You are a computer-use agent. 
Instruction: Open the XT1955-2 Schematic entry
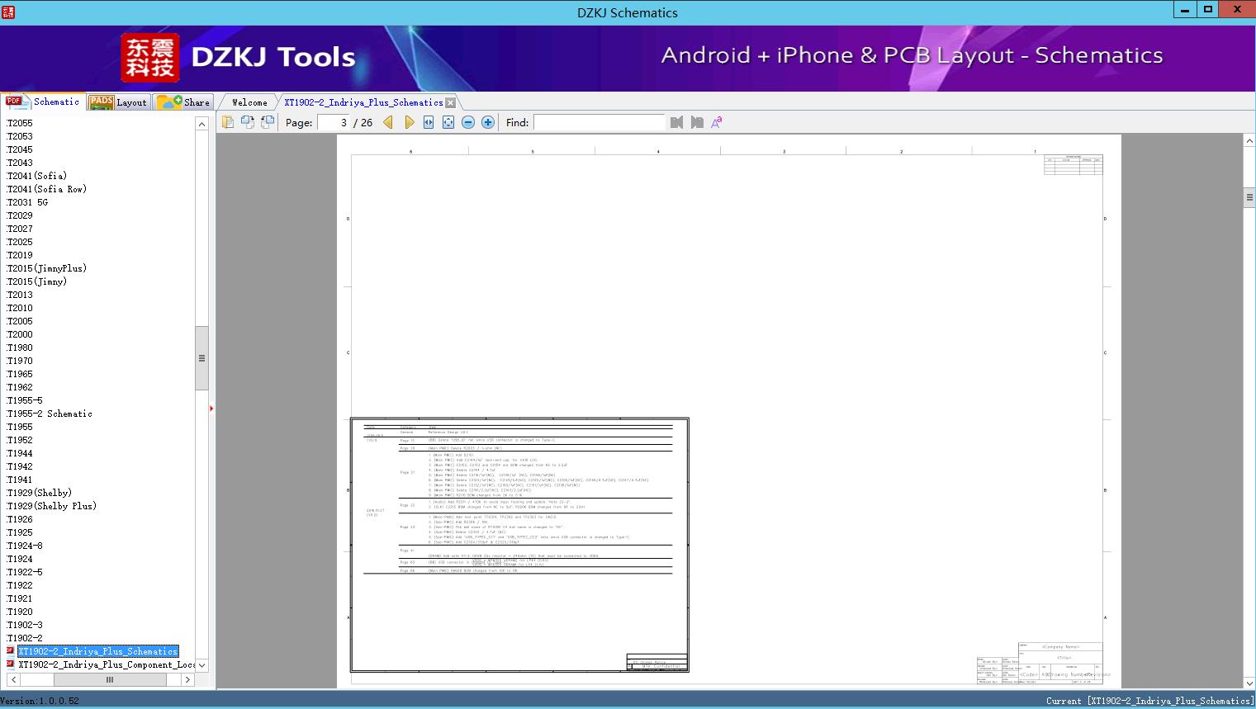point(50,414)
